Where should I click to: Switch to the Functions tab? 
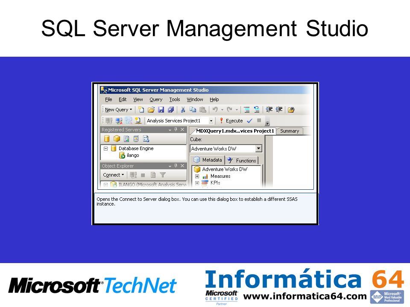tap(242, 160)
